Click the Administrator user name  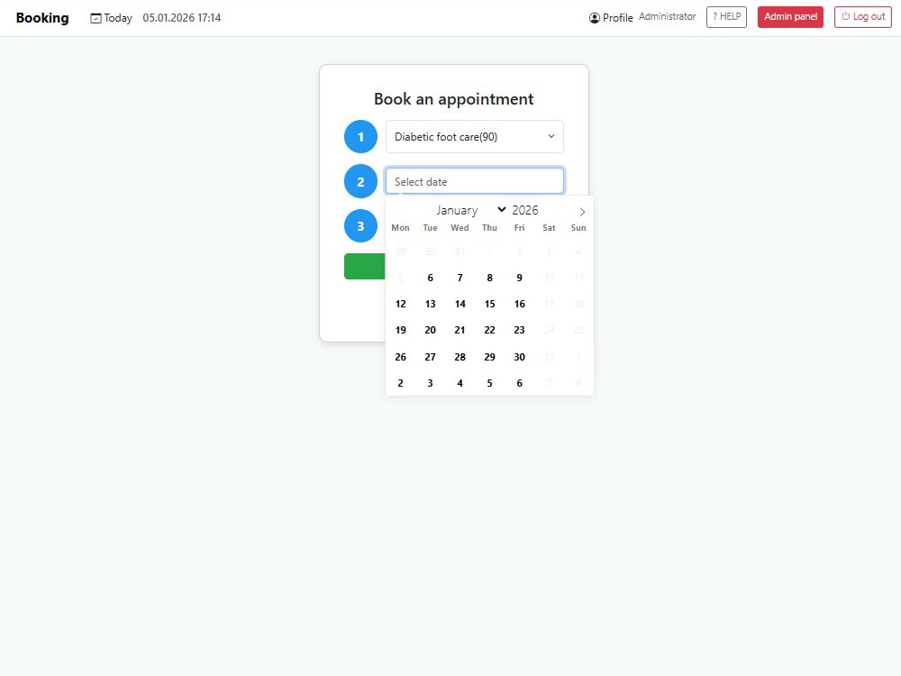(667, 16)
